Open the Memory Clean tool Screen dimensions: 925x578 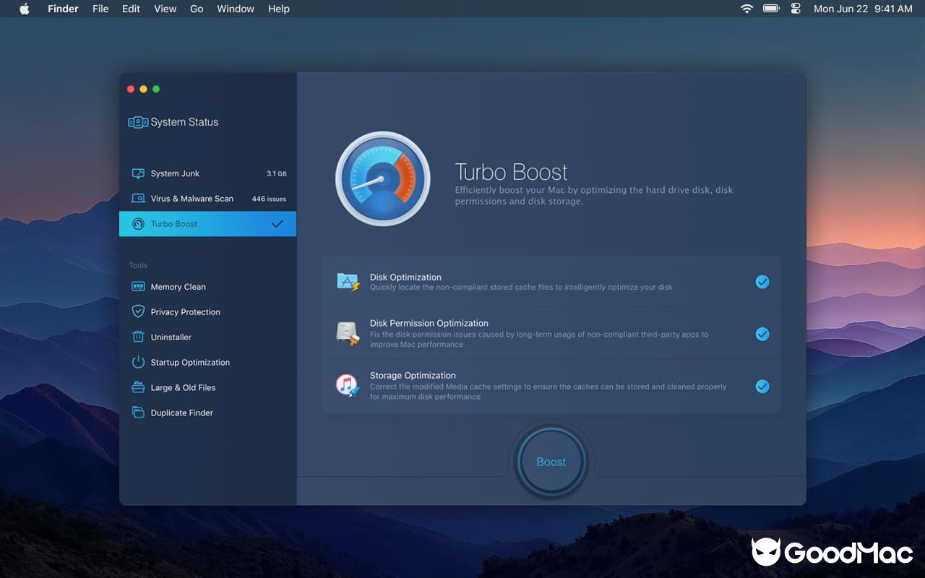208,287
